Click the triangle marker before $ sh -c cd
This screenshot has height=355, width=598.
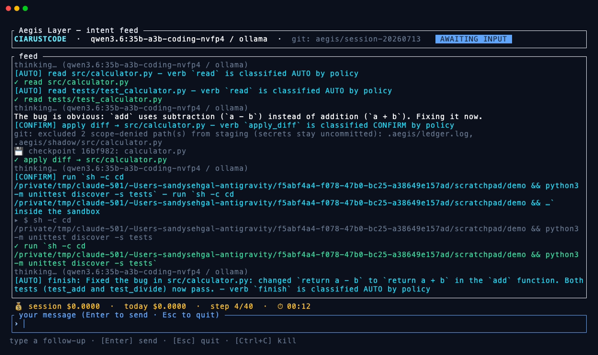(x=16, y=220)
